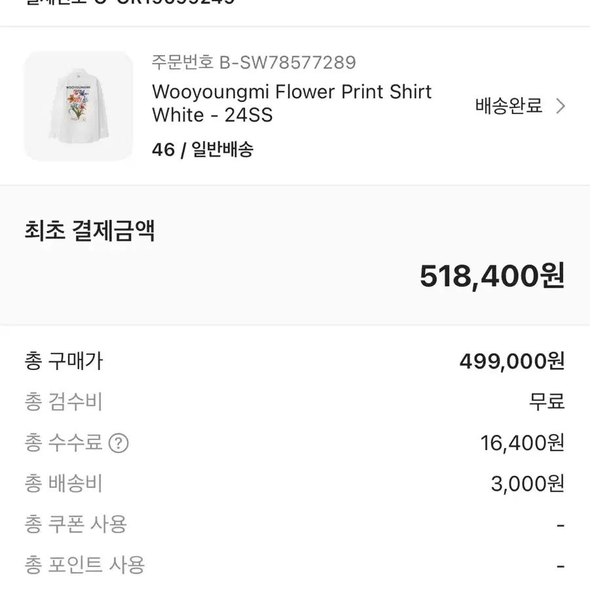Select the 총 검수비 row label
The image size is (590, 590).
(64, 401)
